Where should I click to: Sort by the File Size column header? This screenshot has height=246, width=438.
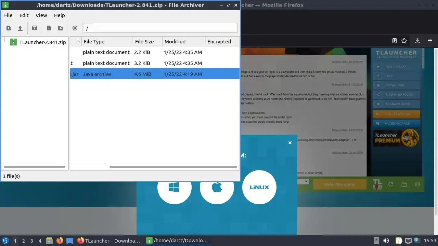[147, 42]
